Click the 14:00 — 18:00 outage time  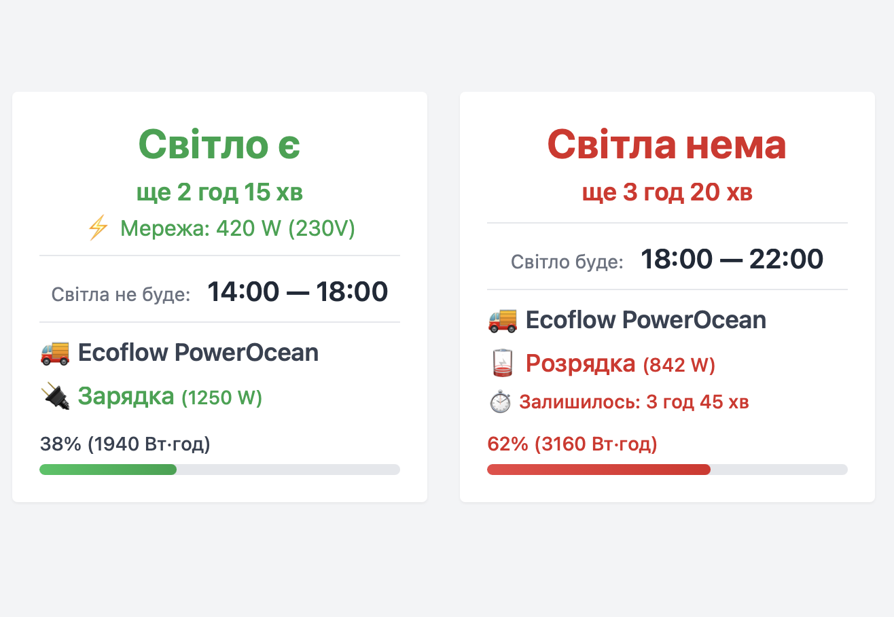[298, 292]
